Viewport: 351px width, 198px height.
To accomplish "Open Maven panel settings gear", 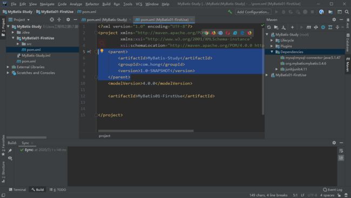I will pyautogui.click(x=334, y=19).
